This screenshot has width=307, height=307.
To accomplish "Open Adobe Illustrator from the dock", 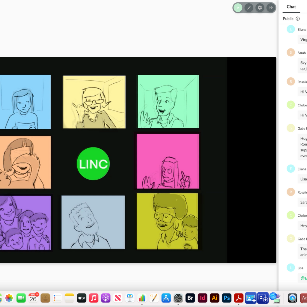I will [x=215, y=298].
